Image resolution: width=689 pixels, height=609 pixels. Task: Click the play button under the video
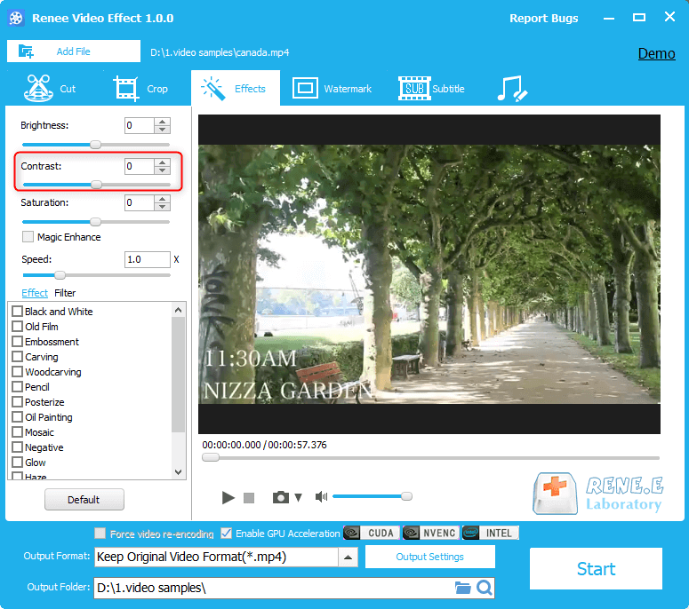point(228,498)
